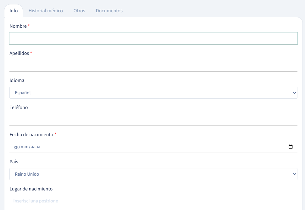Open the Historial médico tab
The width and height of the screenshot is (305, 210).
point(46,11)
